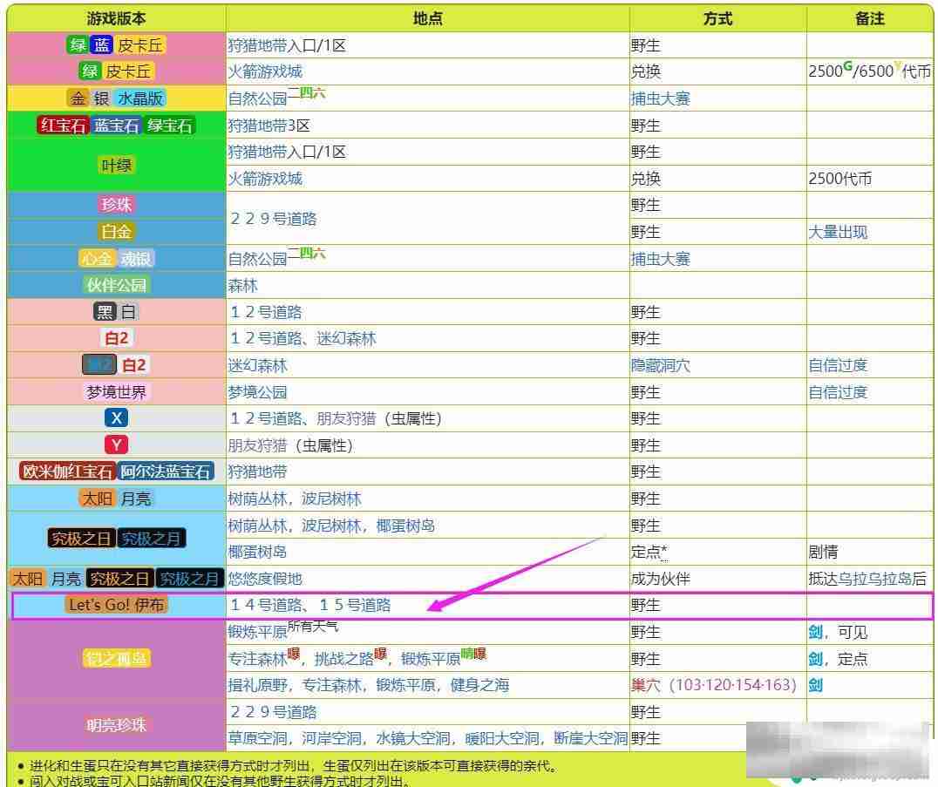The height and width of the screenshot is (787, 938).
Task: Open the 心金 version badge
Action: click(x=97, y=258)
